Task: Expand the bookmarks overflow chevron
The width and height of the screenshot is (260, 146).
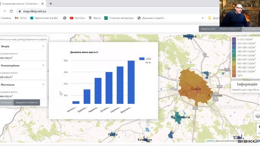Action: 202,18
